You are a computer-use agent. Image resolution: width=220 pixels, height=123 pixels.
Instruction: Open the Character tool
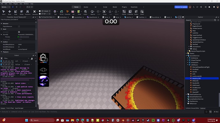67,12
